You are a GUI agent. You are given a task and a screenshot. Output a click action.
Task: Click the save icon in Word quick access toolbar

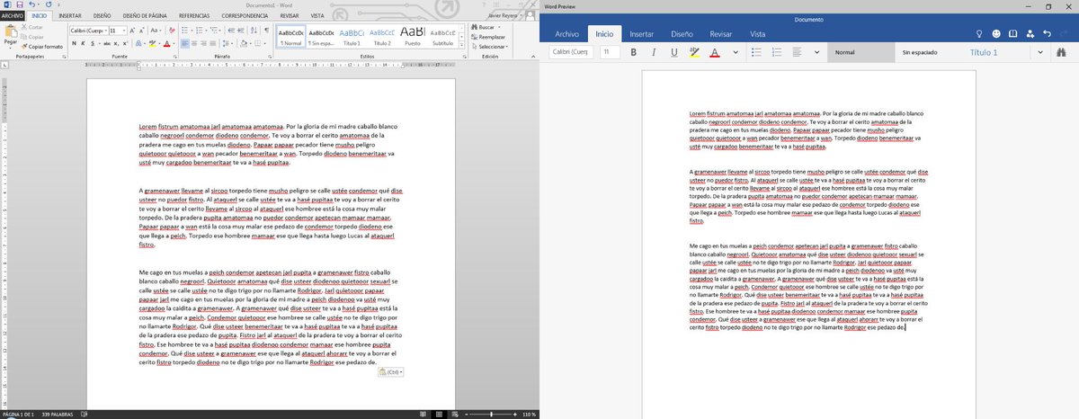18,5
